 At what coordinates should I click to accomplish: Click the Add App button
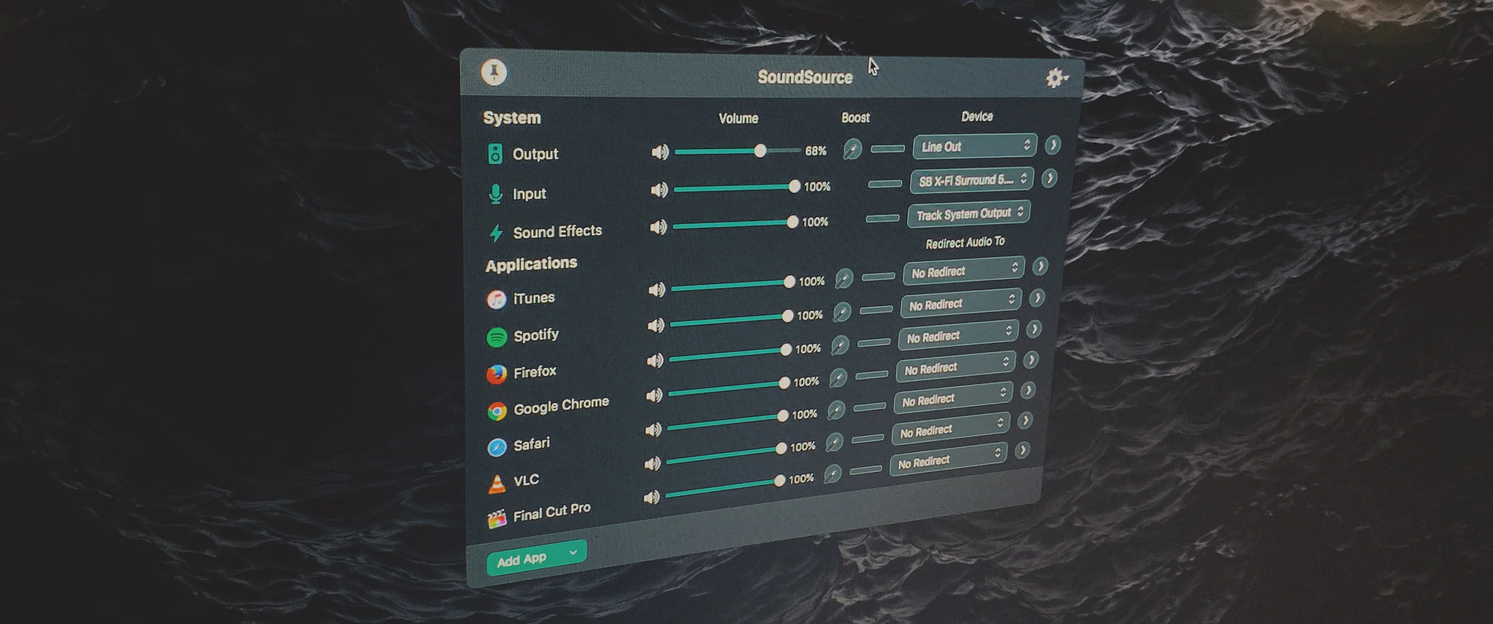tap(536, 558)
